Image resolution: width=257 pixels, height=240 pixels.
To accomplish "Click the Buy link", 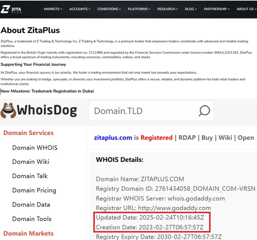I will click(207, 138).
